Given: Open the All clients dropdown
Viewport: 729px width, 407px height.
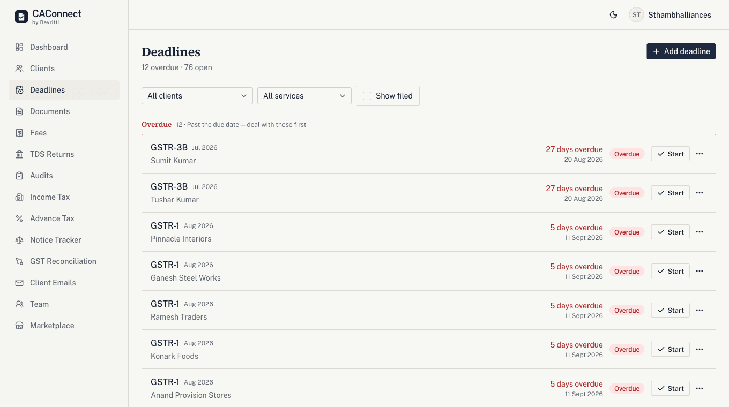Looking at the screenshot, I should (197, 96).
